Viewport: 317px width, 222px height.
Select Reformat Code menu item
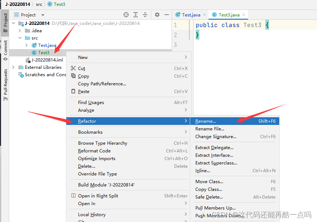click(129, 151)
